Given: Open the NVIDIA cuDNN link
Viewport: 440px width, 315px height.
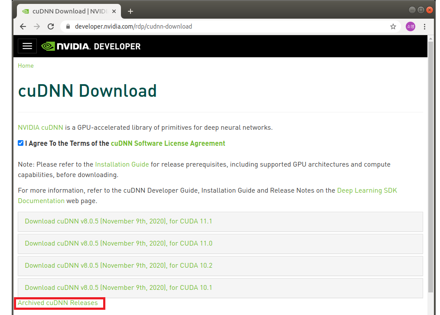Looking at the screenshot, I should [40, 128].
